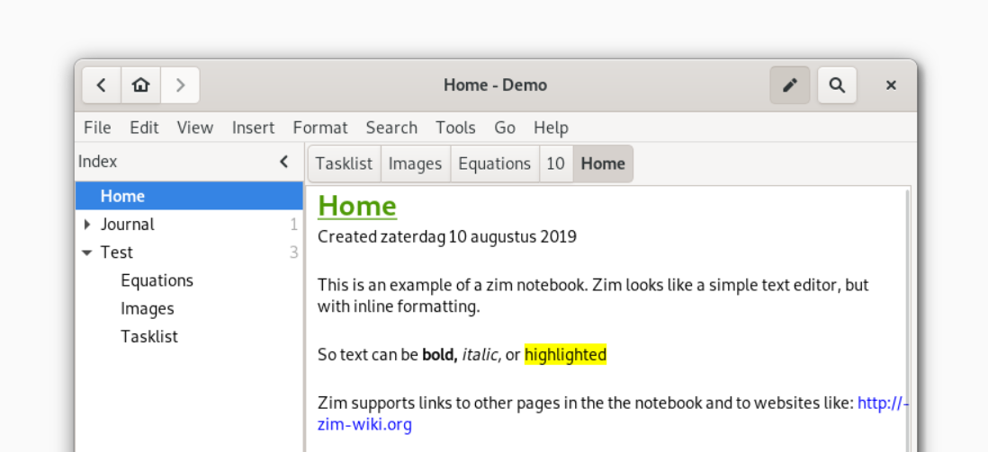Open the Images path tab
The image size is (988, 452).
pyautogui.click(x=415, y=164)
